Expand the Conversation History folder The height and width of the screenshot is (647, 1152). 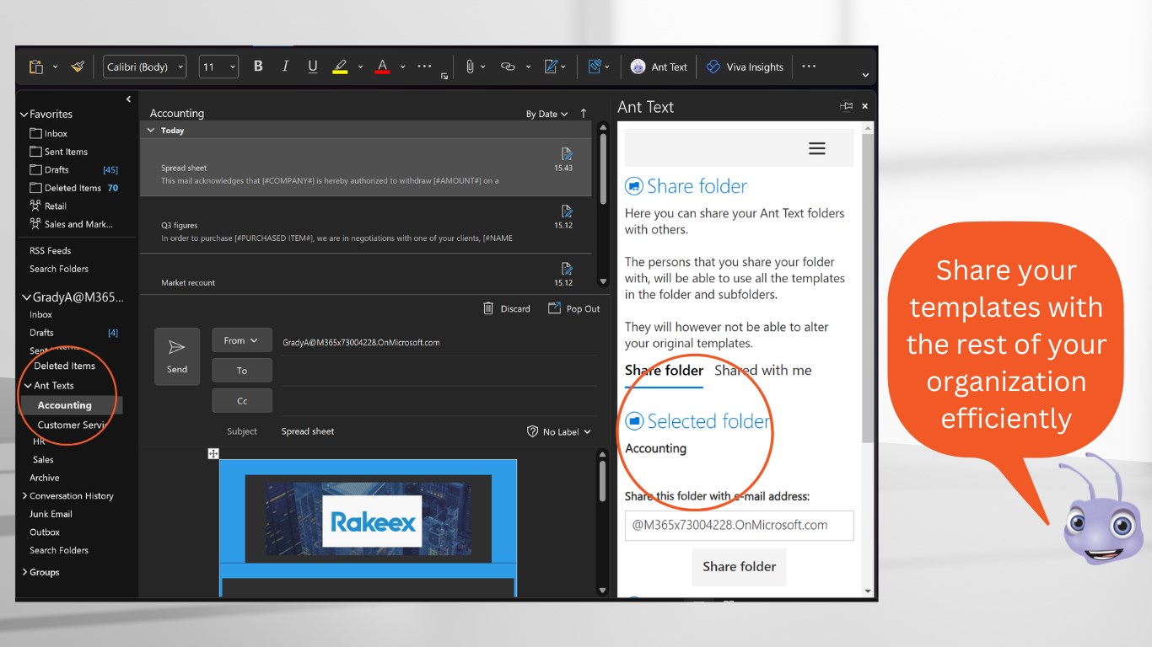pos(24,495)
